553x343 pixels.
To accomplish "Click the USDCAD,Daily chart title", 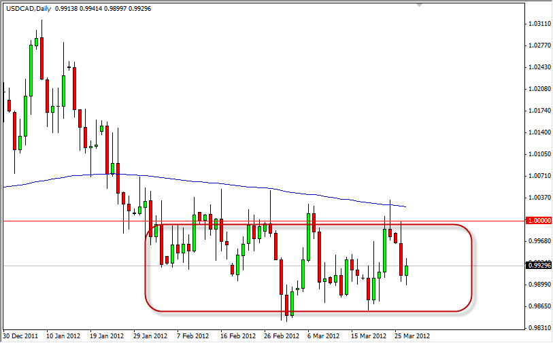I will point(29,8).
